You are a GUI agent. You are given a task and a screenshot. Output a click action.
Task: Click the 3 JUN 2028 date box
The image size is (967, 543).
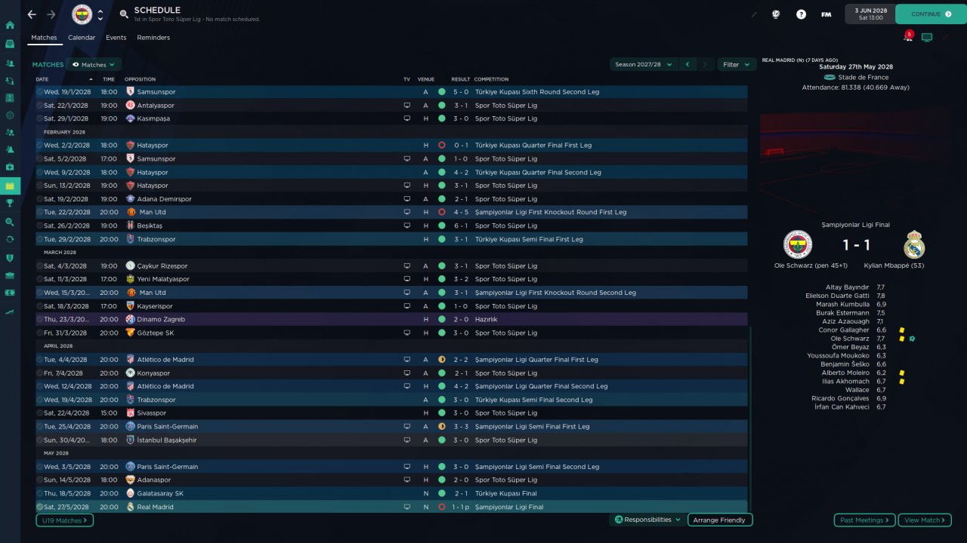pyautogui.click(x=870, y=14)
